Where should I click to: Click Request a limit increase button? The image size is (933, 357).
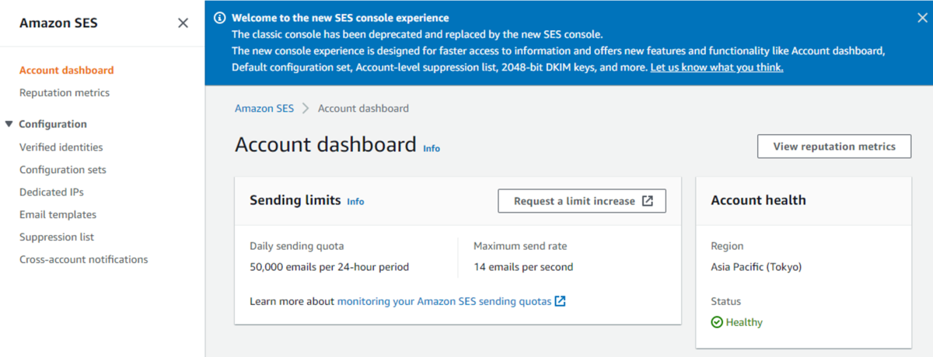582,201
